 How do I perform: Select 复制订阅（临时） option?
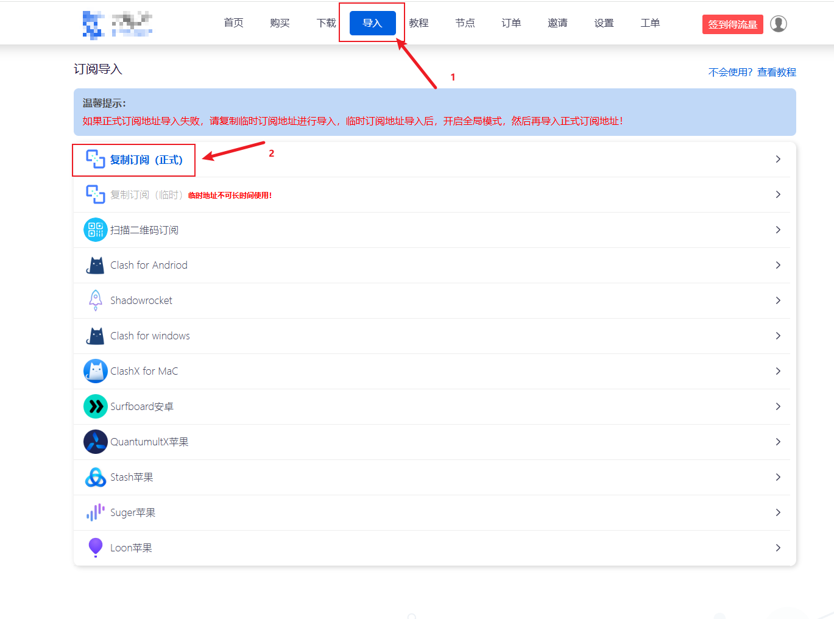click(x=146, y=195)
